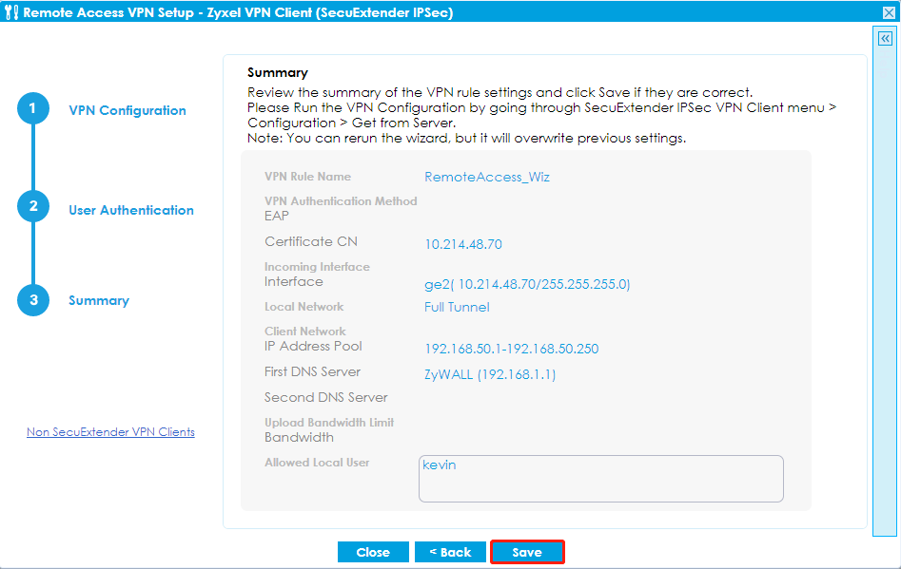
Task: Go to VPN Configuration step
Action: (127, 110)
